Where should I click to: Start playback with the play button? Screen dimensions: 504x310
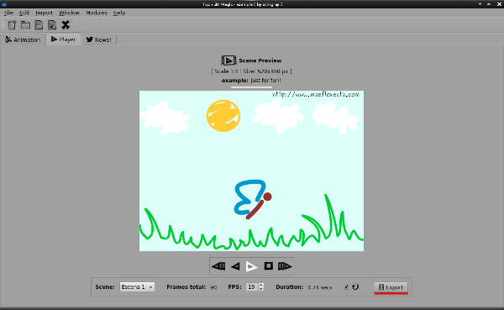[x=252, y=266]
